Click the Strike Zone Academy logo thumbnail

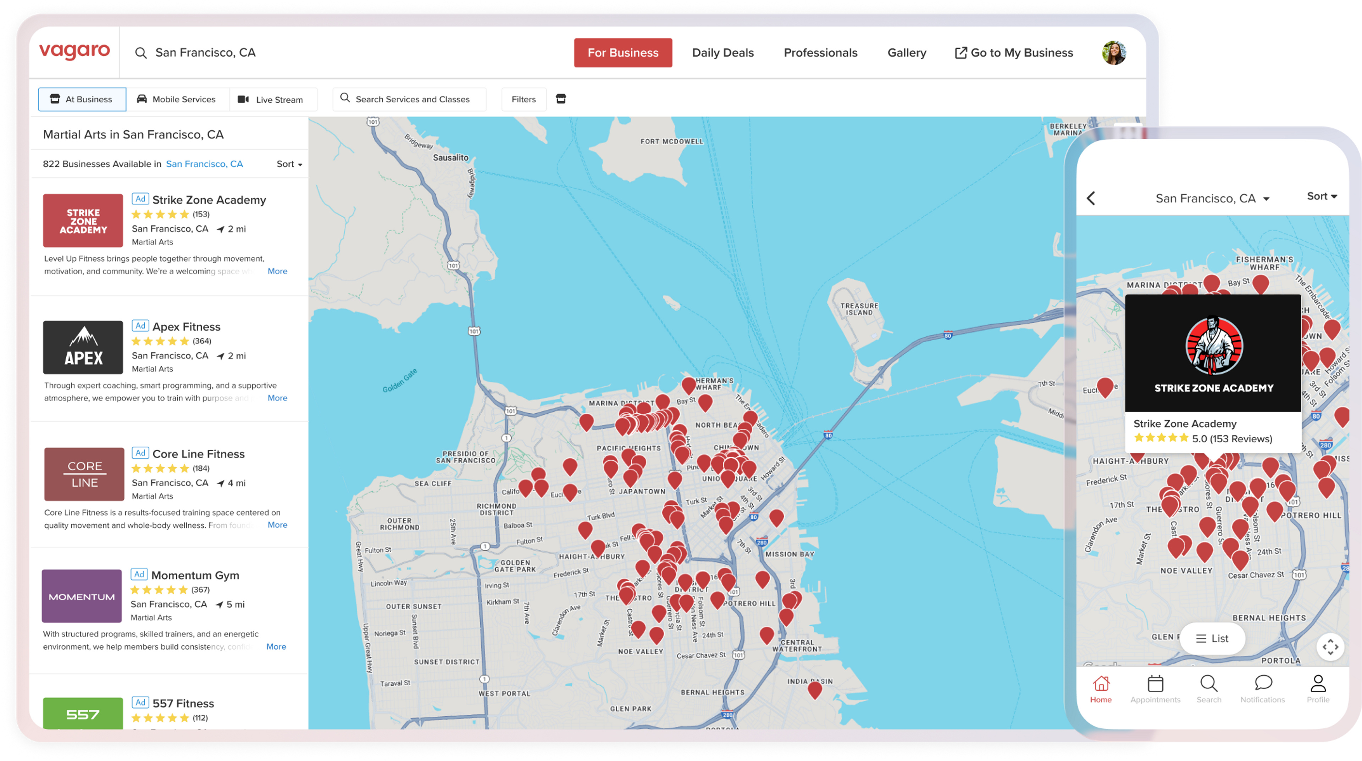click(83, 220)
